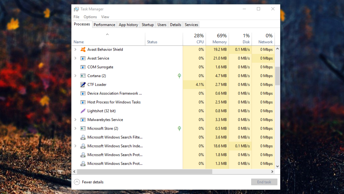This screenshot has width=344, height=194.
Task: Select Device Association Framework process name
Action: tap(115, 93)
